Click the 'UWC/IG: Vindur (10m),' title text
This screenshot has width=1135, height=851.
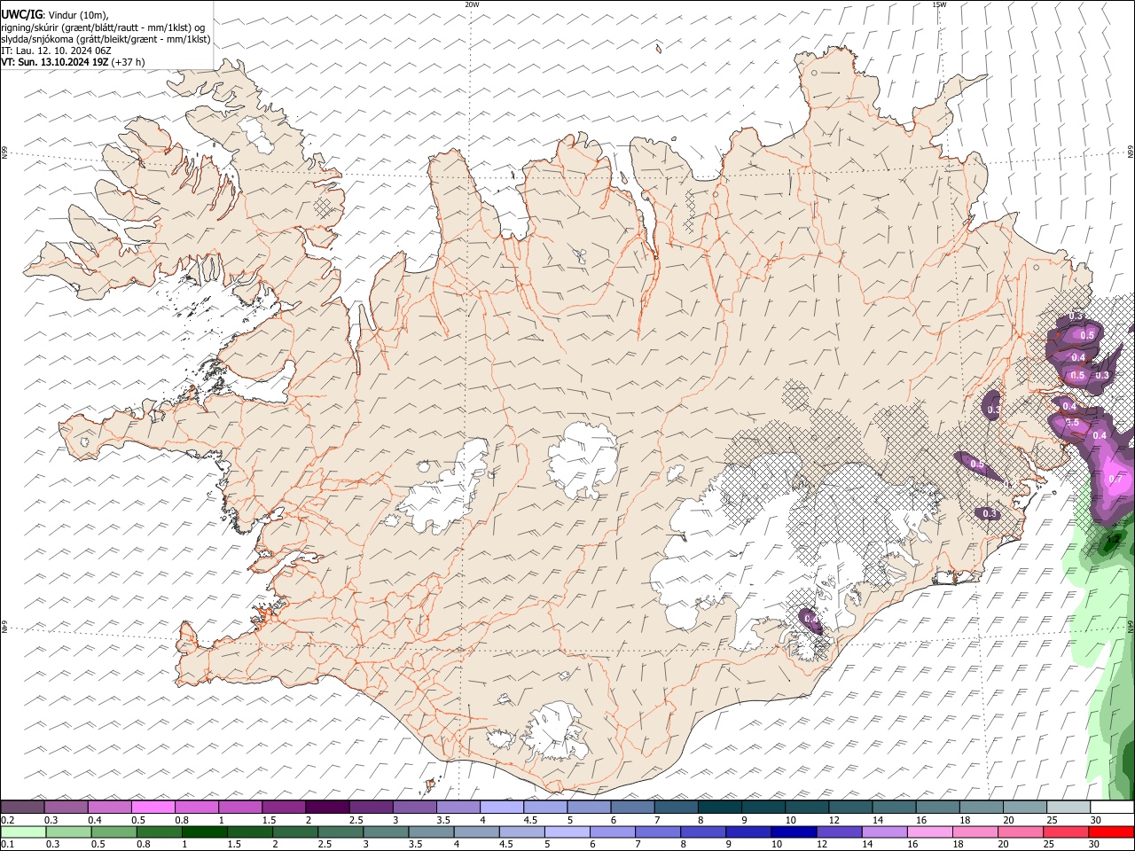point(55,15)
